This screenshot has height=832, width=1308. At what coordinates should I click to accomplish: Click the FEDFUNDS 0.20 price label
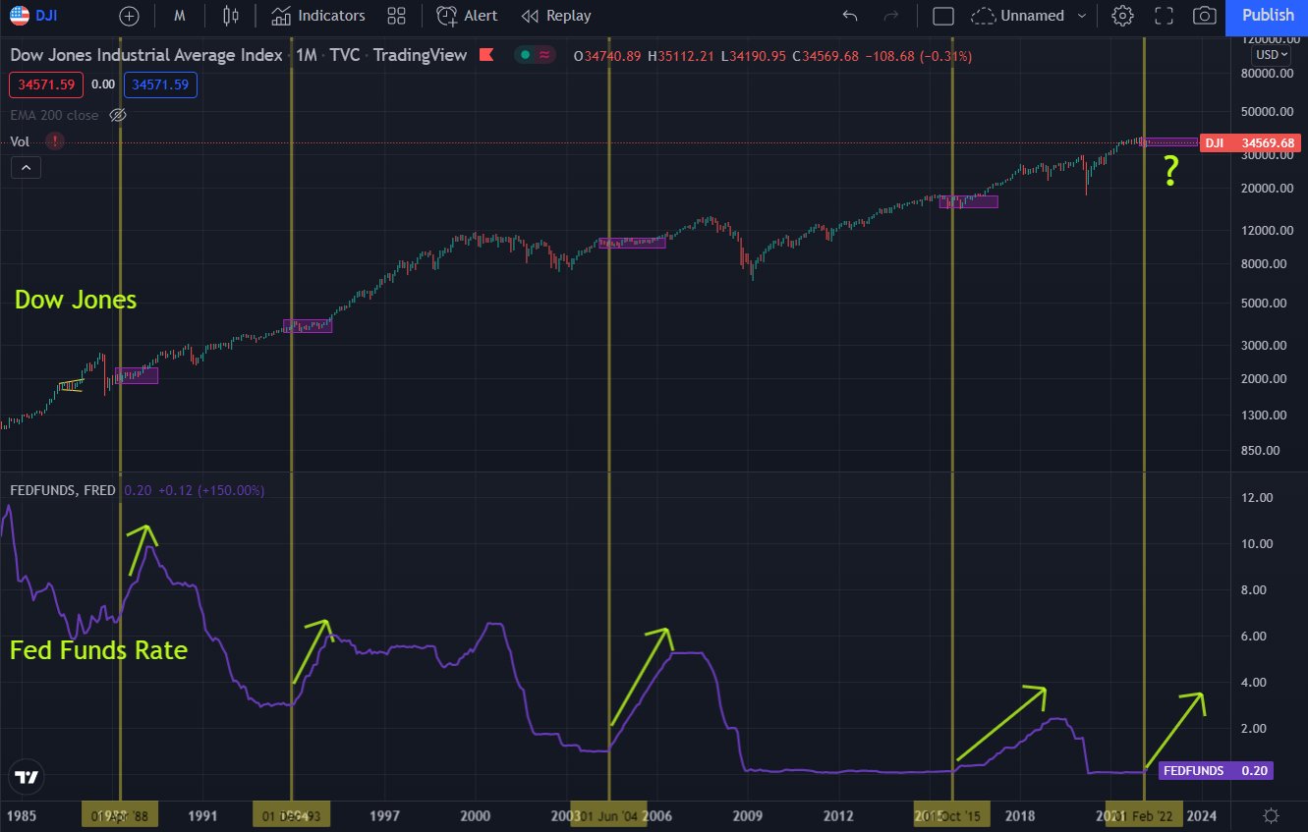click(1216, 771)
